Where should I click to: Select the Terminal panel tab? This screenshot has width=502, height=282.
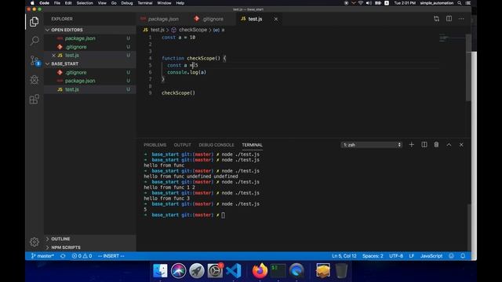point(252,145)
